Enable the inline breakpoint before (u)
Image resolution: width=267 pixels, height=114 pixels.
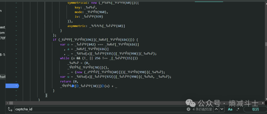pyautogui.click(x=103, y=86)
